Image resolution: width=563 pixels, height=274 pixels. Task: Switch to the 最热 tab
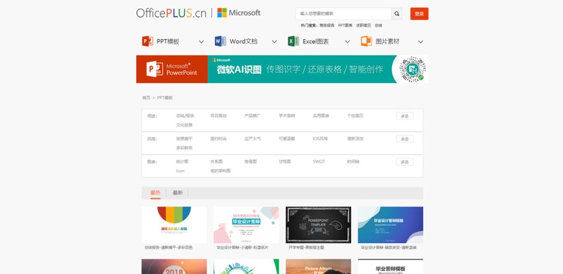tap(155, 193)
